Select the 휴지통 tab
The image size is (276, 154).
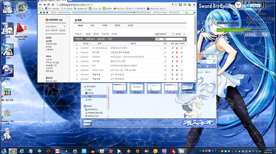coord(130,26)
